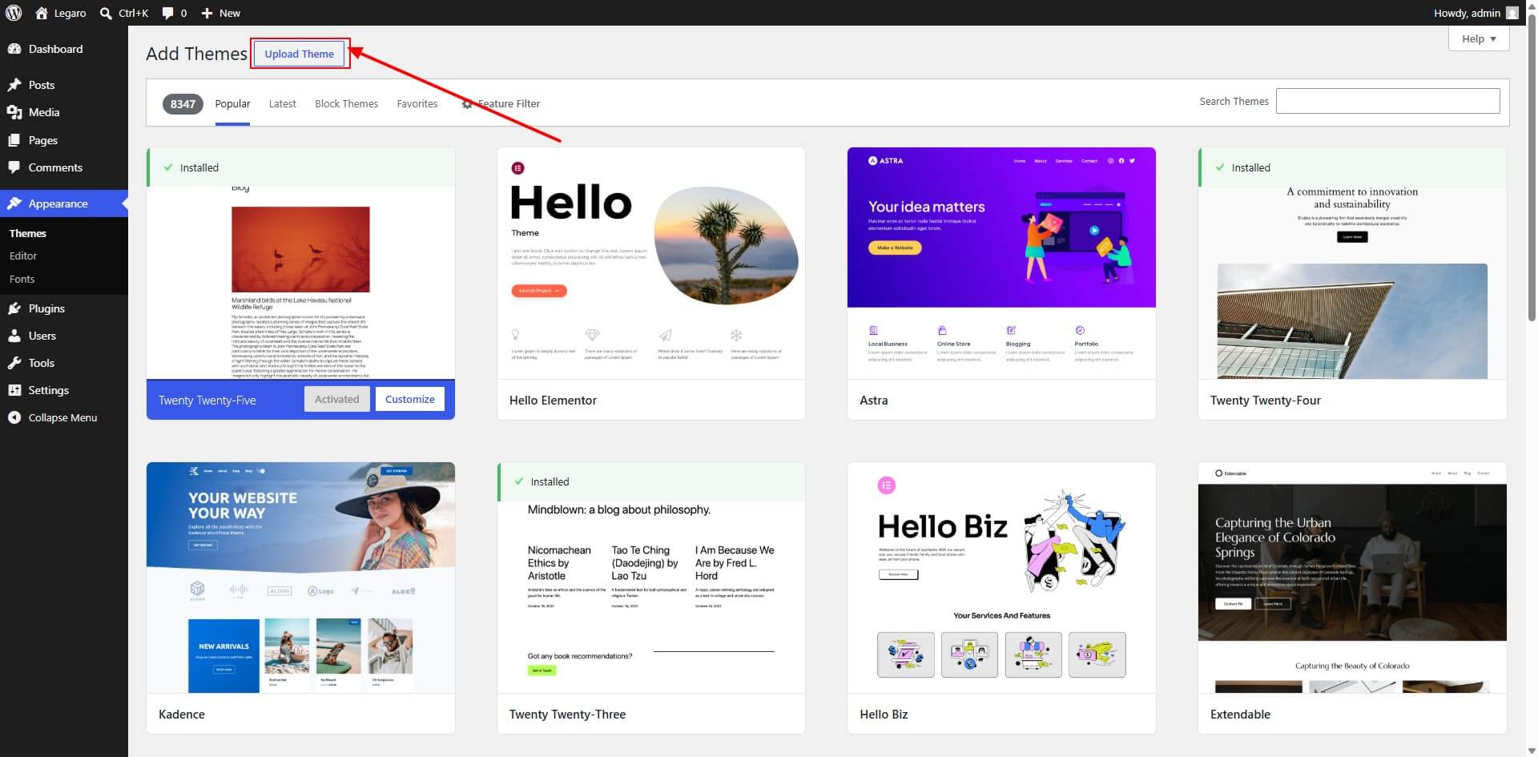
Task: Click the Howdy, admin link
Action: coord(1467,13)
